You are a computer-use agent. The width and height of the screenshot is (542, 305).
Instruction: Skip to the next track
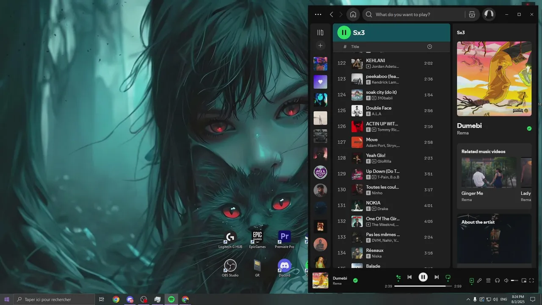437,277
